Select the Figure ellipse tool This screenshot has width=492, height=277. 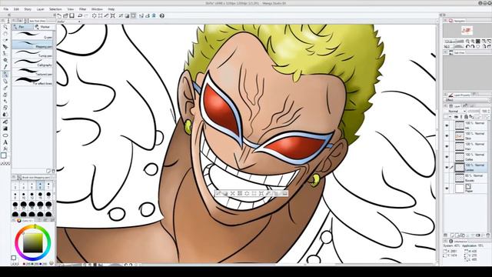pyautogui.click(x=5, y=135)
